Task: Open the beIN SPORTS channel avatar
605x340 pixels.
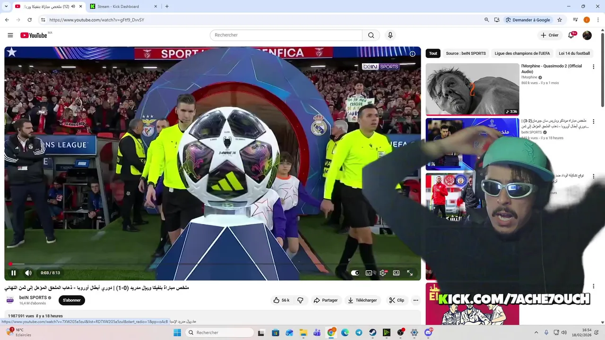Action: coord(10,300)
